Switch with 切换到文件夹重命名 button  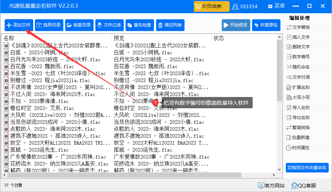click(x=307, y=168)
